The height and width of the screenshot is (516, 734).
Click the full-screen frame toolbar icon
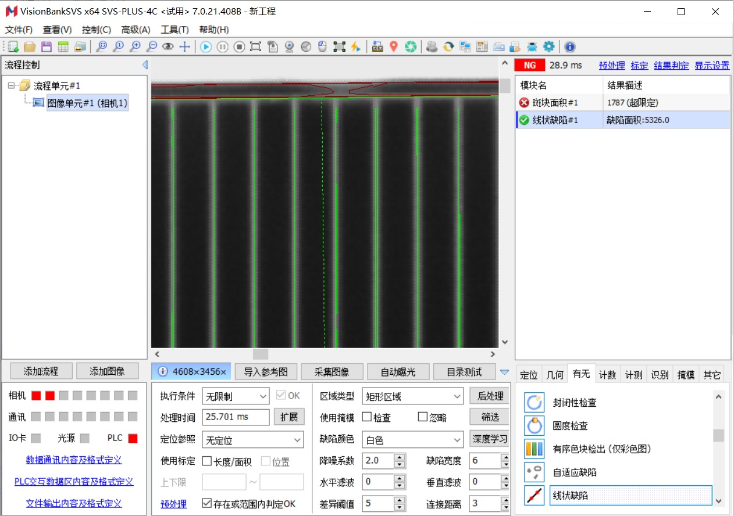tap(255, 47)
